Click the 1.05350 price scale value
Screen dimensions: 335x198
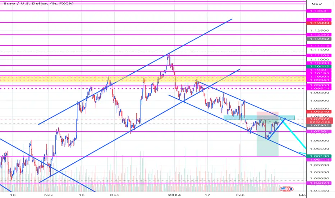(320, 172)
